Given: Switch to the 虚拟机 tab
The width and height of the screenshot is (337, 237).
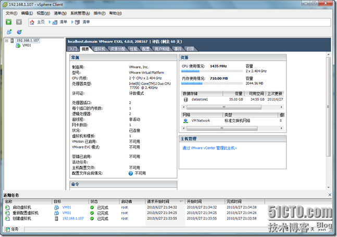Looking at the screenshot, I should tap(99, 49).
